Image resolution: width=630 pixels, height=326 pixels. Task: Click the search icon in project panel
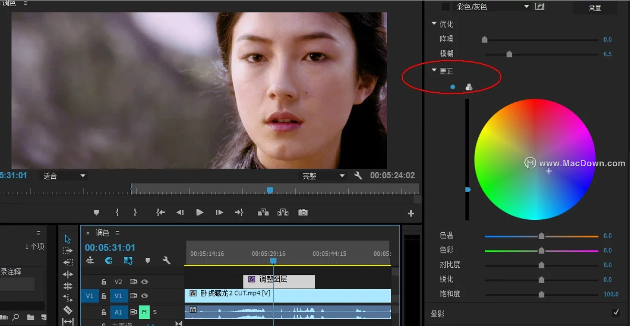(16, 317)
